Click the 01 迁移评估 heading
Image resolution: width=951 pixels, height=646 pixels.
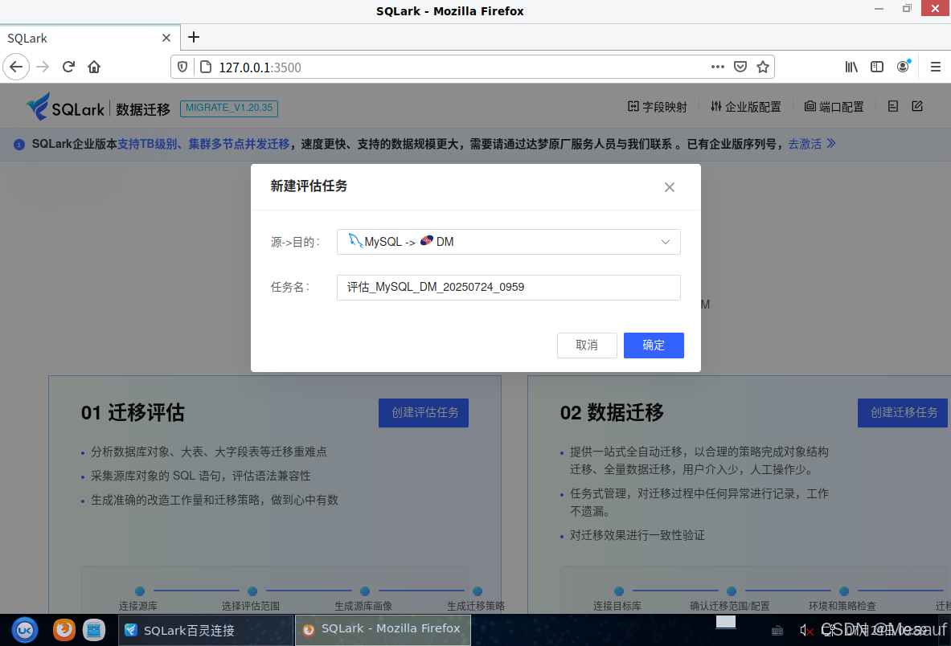(x=133, y=413)
